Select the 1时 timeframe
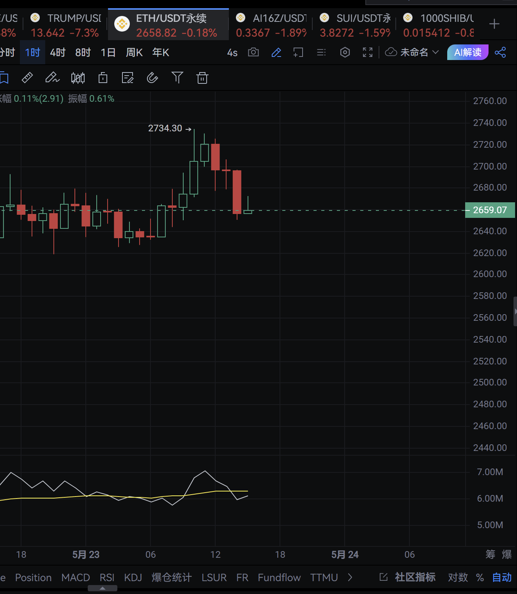The height and width of the screenshot is (594, 517). tap(32, 52)
